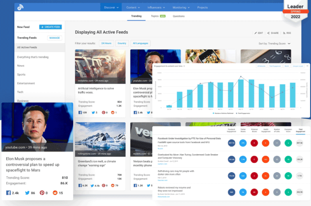The width and height of the screenshot is (311, 206).
Task: Click All Networks button in engagement chart
Action: tap(261, 66)
